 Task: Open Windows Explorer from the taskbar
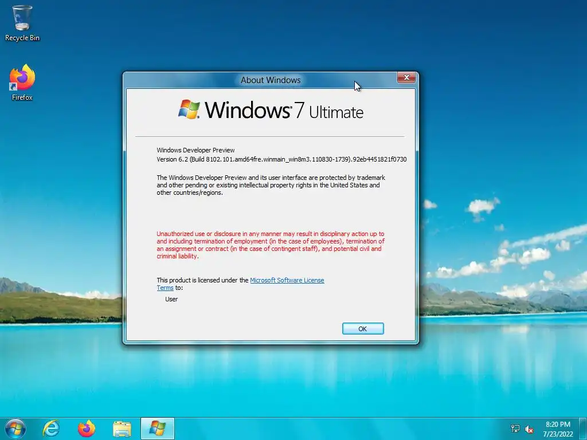(122, 429)
